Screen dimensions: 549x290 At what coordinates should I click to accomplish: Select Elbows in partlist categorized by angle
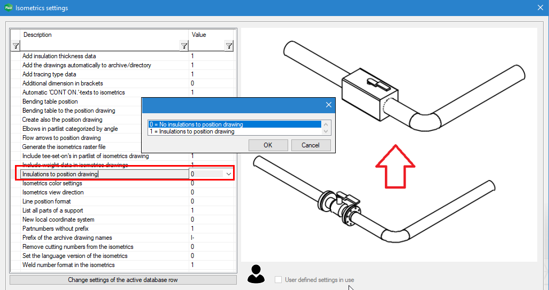click(x=76, y=129)
